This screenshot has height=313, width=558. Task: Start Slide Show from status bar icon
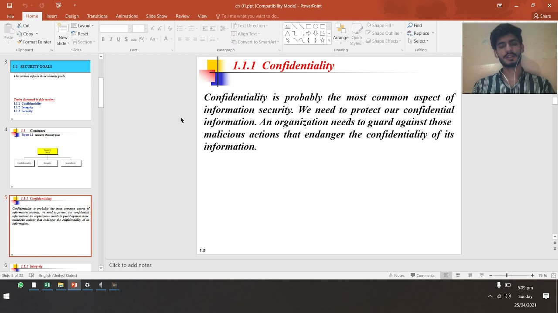pyautogui.click(x=481, y=275)
